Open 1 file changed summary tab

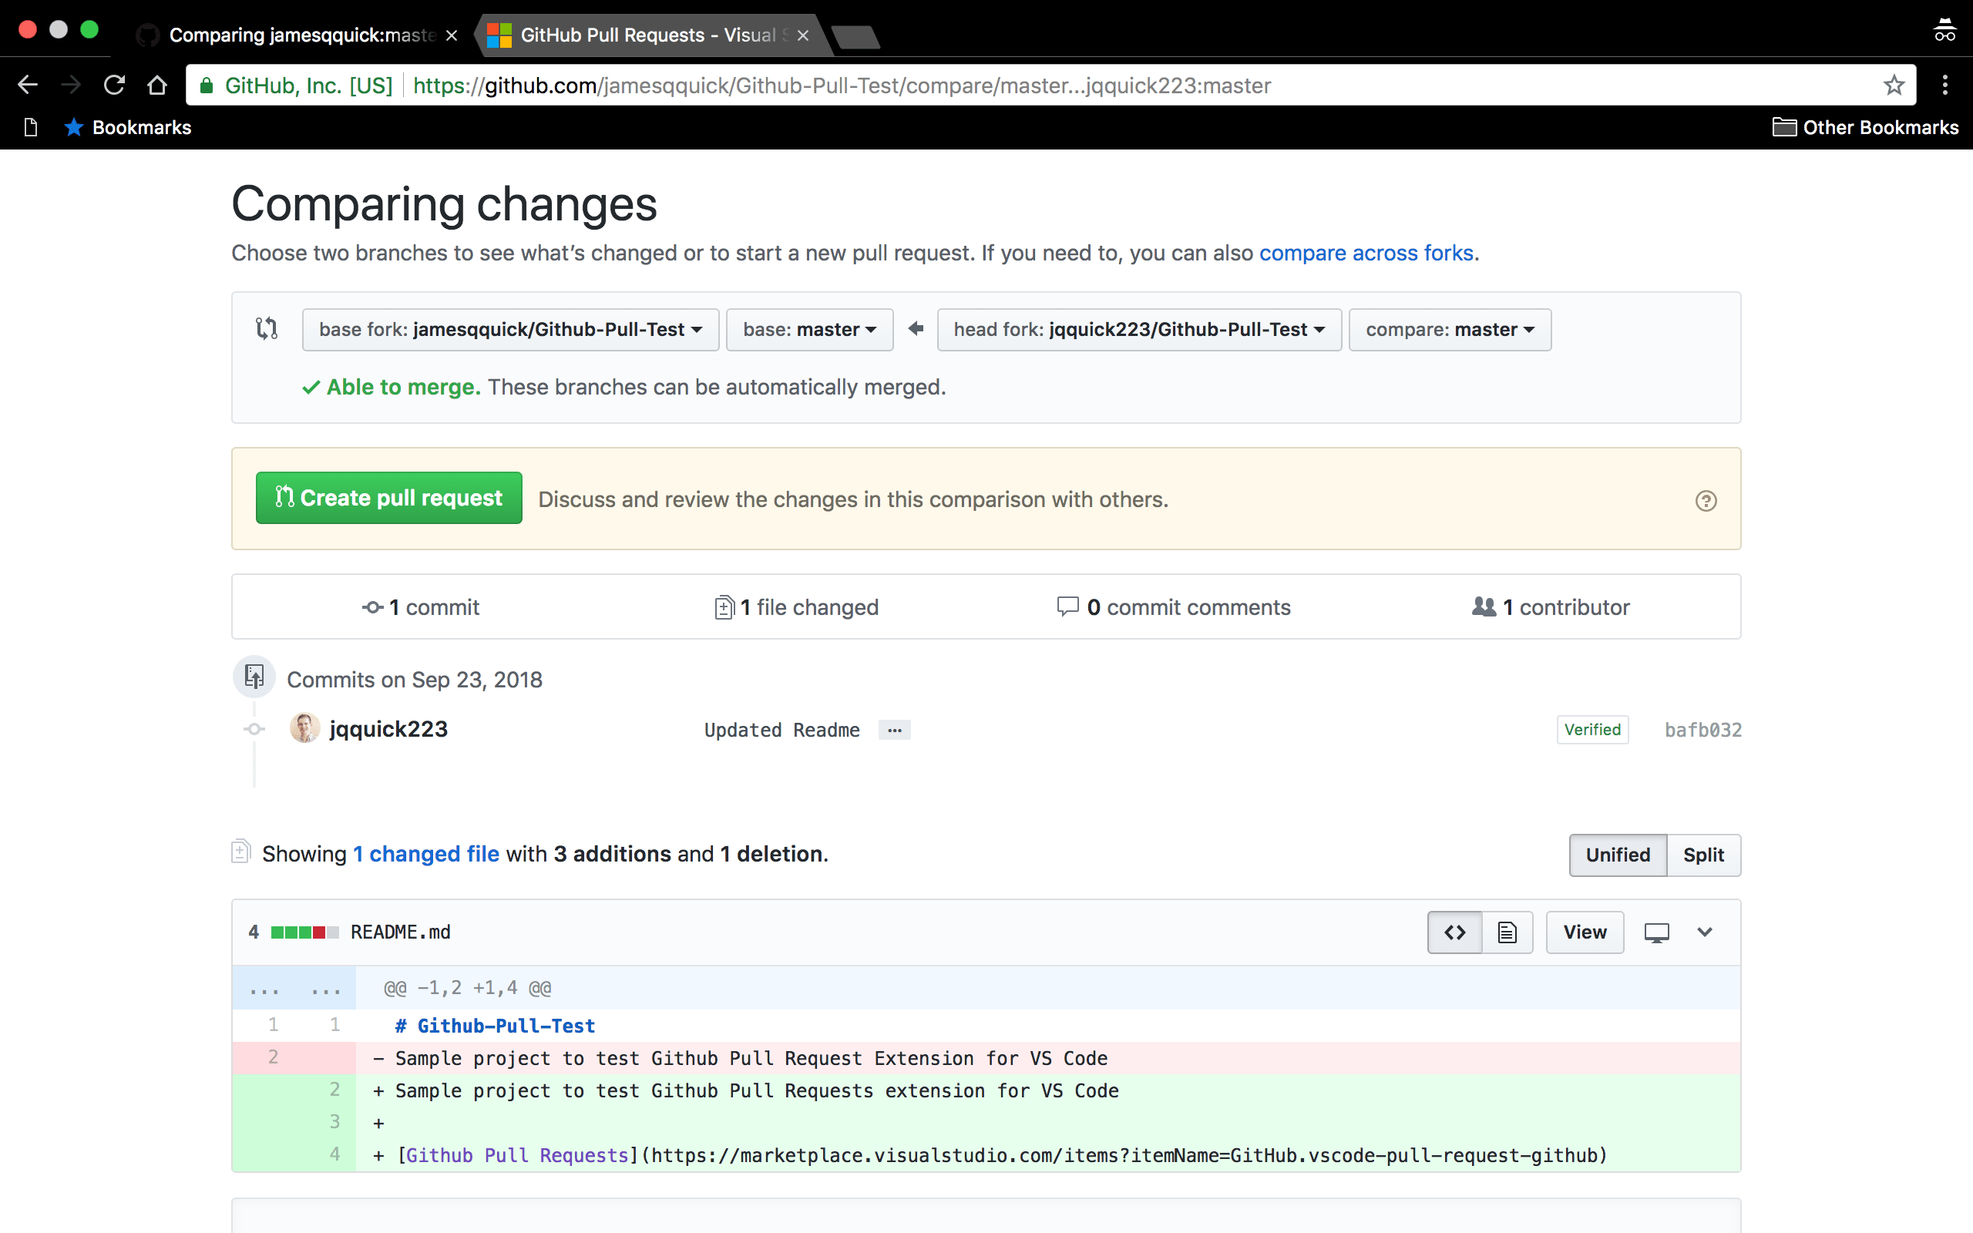coord(797,606)
